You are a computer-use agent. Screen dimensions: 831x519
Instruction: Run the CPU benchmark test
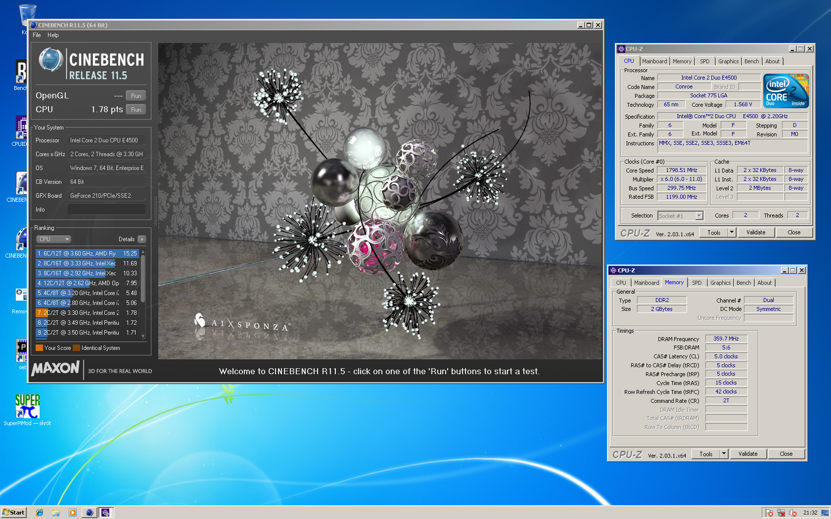136,110
